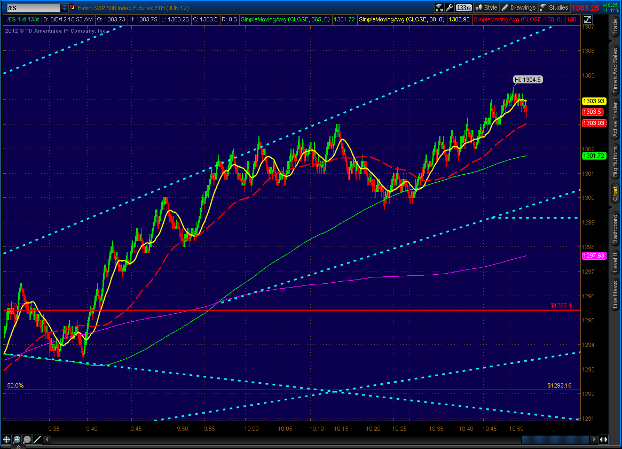Click the Hi: 1304.5 price bubble
The width and height of the screenshot is (622, 449).
pyautogui.click(x=527, y=80)
